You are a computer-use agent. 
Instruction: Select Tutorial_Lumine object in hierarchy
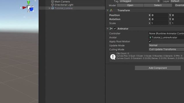point(64,8)
